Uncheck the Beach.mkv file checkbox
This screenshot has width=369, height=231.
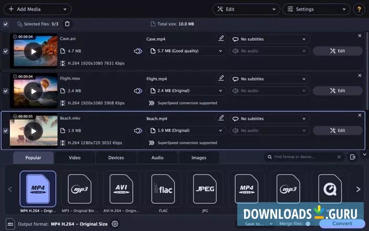5,131
